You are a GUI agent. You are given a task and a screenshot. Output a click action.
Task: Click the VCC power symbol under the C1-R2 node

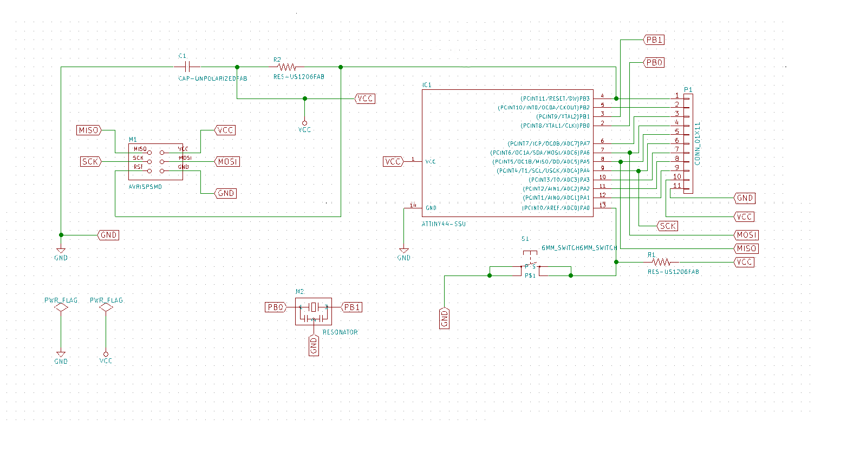(304, 127)
